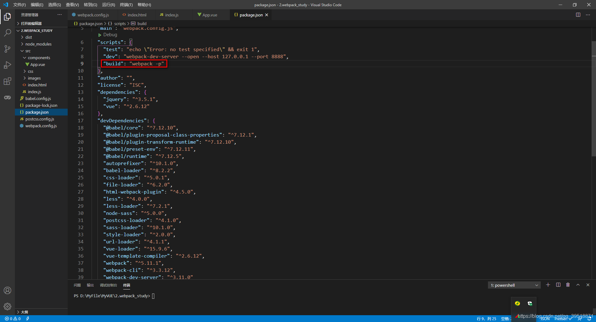Screen dimensions: 596x322
Task: Open App.vue in the file tree
Action: 41,64
